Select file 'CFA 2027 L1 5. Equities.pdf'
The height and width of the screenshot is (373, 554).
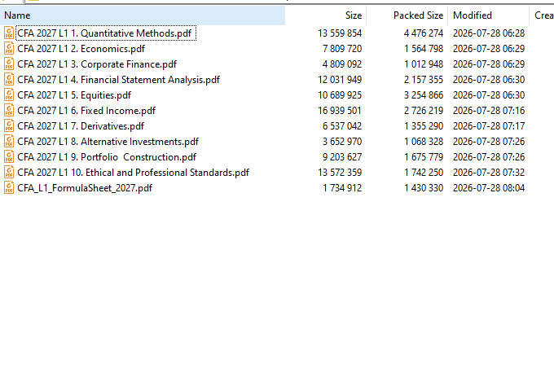tap(74, 95)
